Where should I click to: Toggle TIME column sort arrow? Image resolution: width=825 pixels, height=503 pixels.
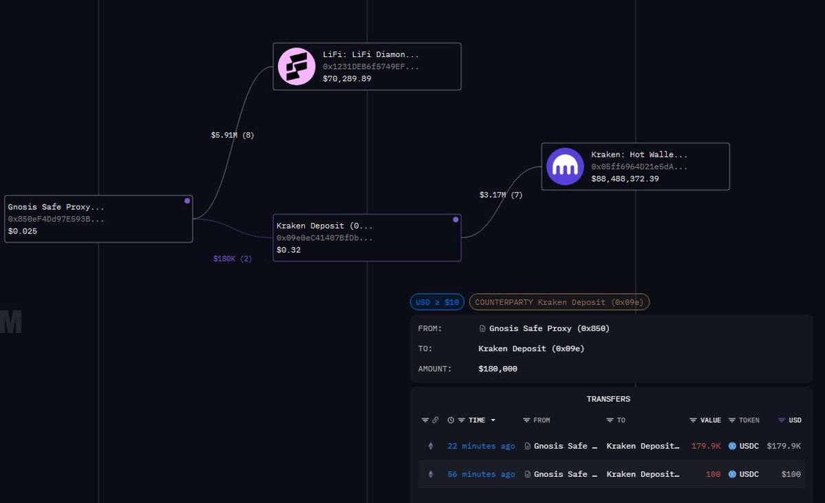pyautogui.click(x=493, y=420)
